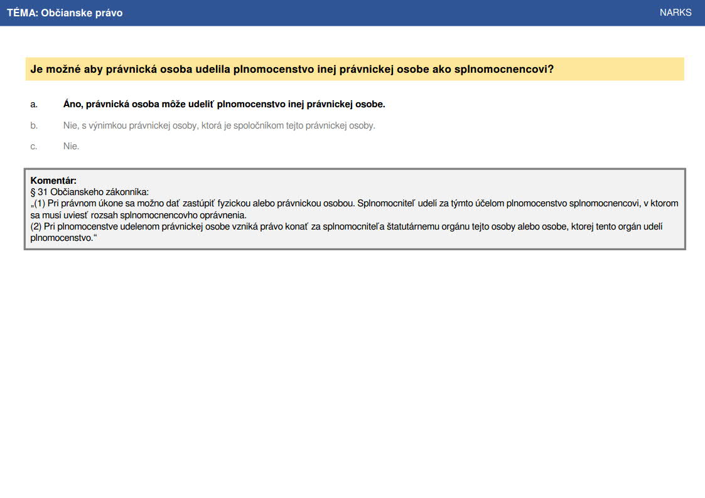Click the '§ 31 Občianskeho zákonníka:' line
Screen dimensions: 705x498
pos(89,192)
